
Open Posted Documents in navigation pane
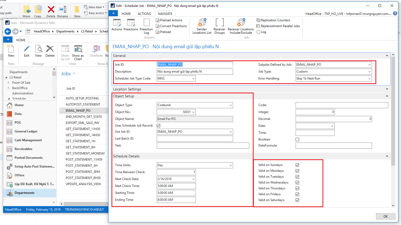point(30,158)
